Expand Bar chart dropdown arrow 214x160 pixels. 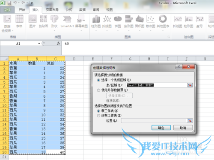click(129, 30)
